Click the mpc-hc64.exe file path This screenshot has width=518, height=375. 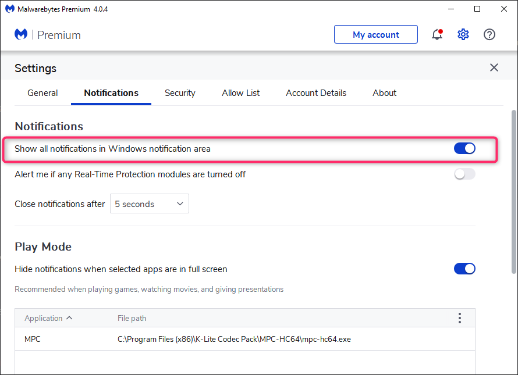pyautogui.click(x=234, y=339)
